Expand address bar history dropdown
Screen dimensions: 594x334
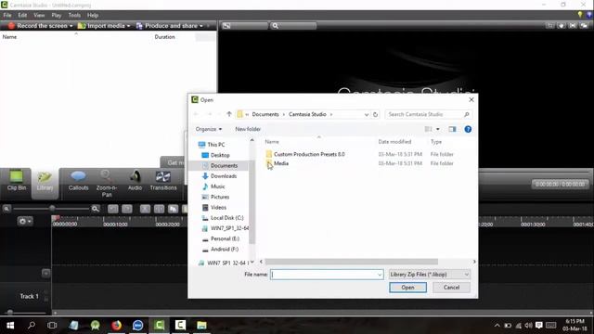point(367,114)
